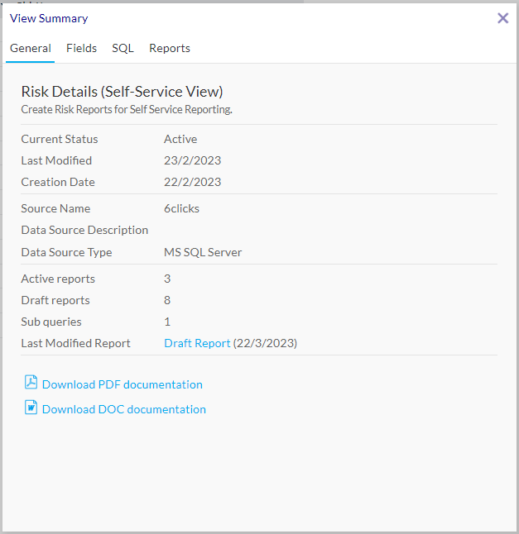Open the Draft Report link
Screen dimensions: 519x534
197,343
